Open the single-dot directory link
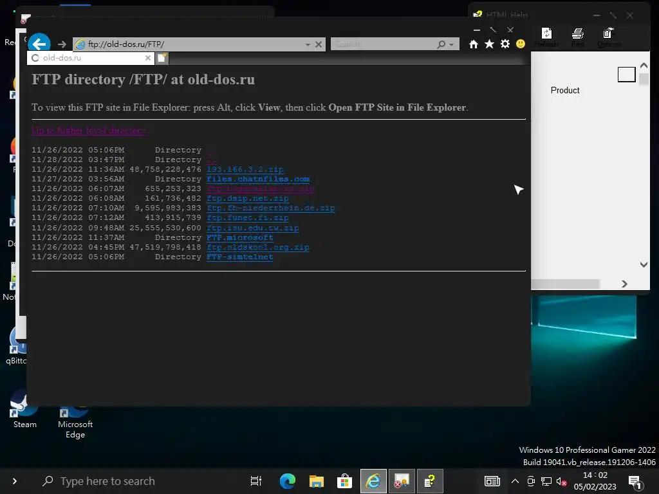The width and height of the screenshot is (659, 494). coord(209,150)
